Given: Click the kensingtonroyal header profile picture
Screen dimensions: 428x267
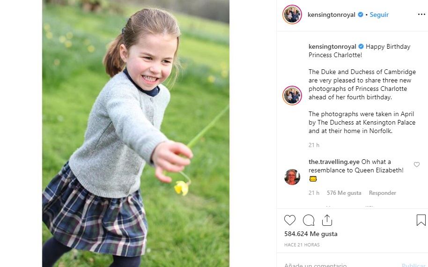Looking at the screenshot, I should [x=292, y=15].
